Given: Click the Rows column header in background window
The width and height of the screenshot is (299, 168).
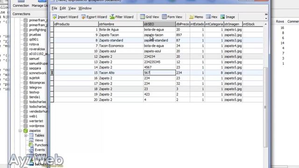Looking at the screenshot, I should pyautogui.click(x=280, y=21).
